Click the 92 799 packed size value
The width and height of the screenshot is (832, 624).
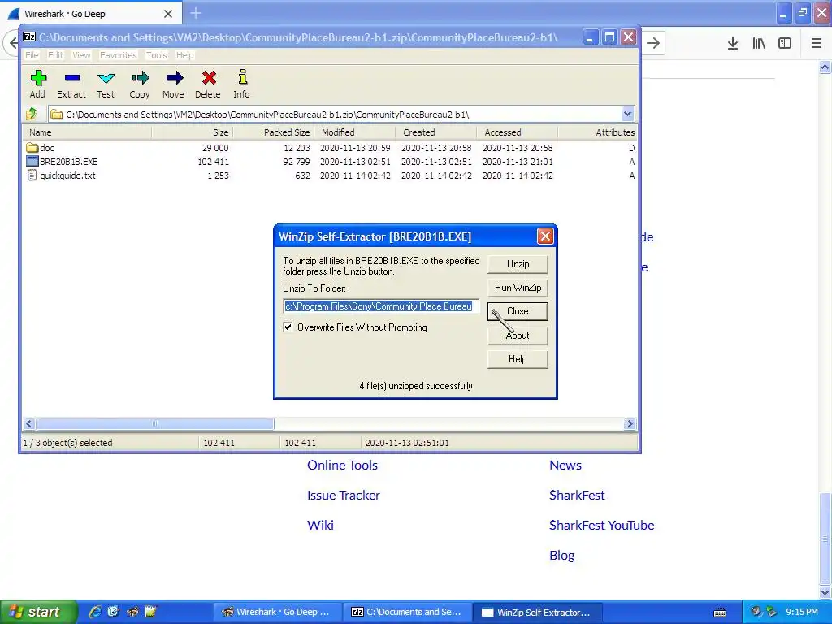[296, 162]
